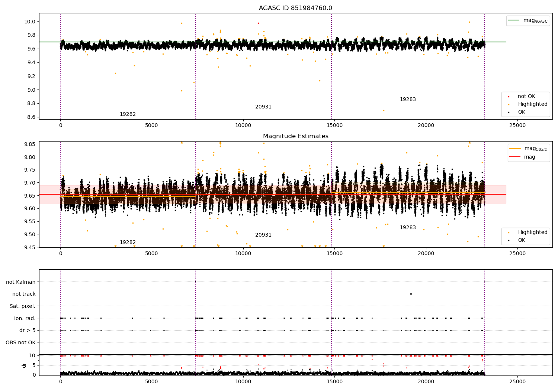This screenshot has width=558, height=390.
Task: Click the 9.65 y-axis tick of middle plot
Action: tap(30, 196)
